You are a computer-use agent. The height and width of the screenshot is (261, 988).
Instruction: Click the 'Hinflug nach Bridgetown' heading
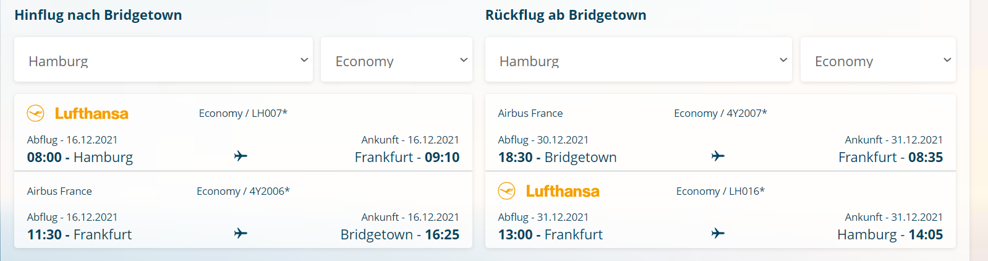(98, 15)
